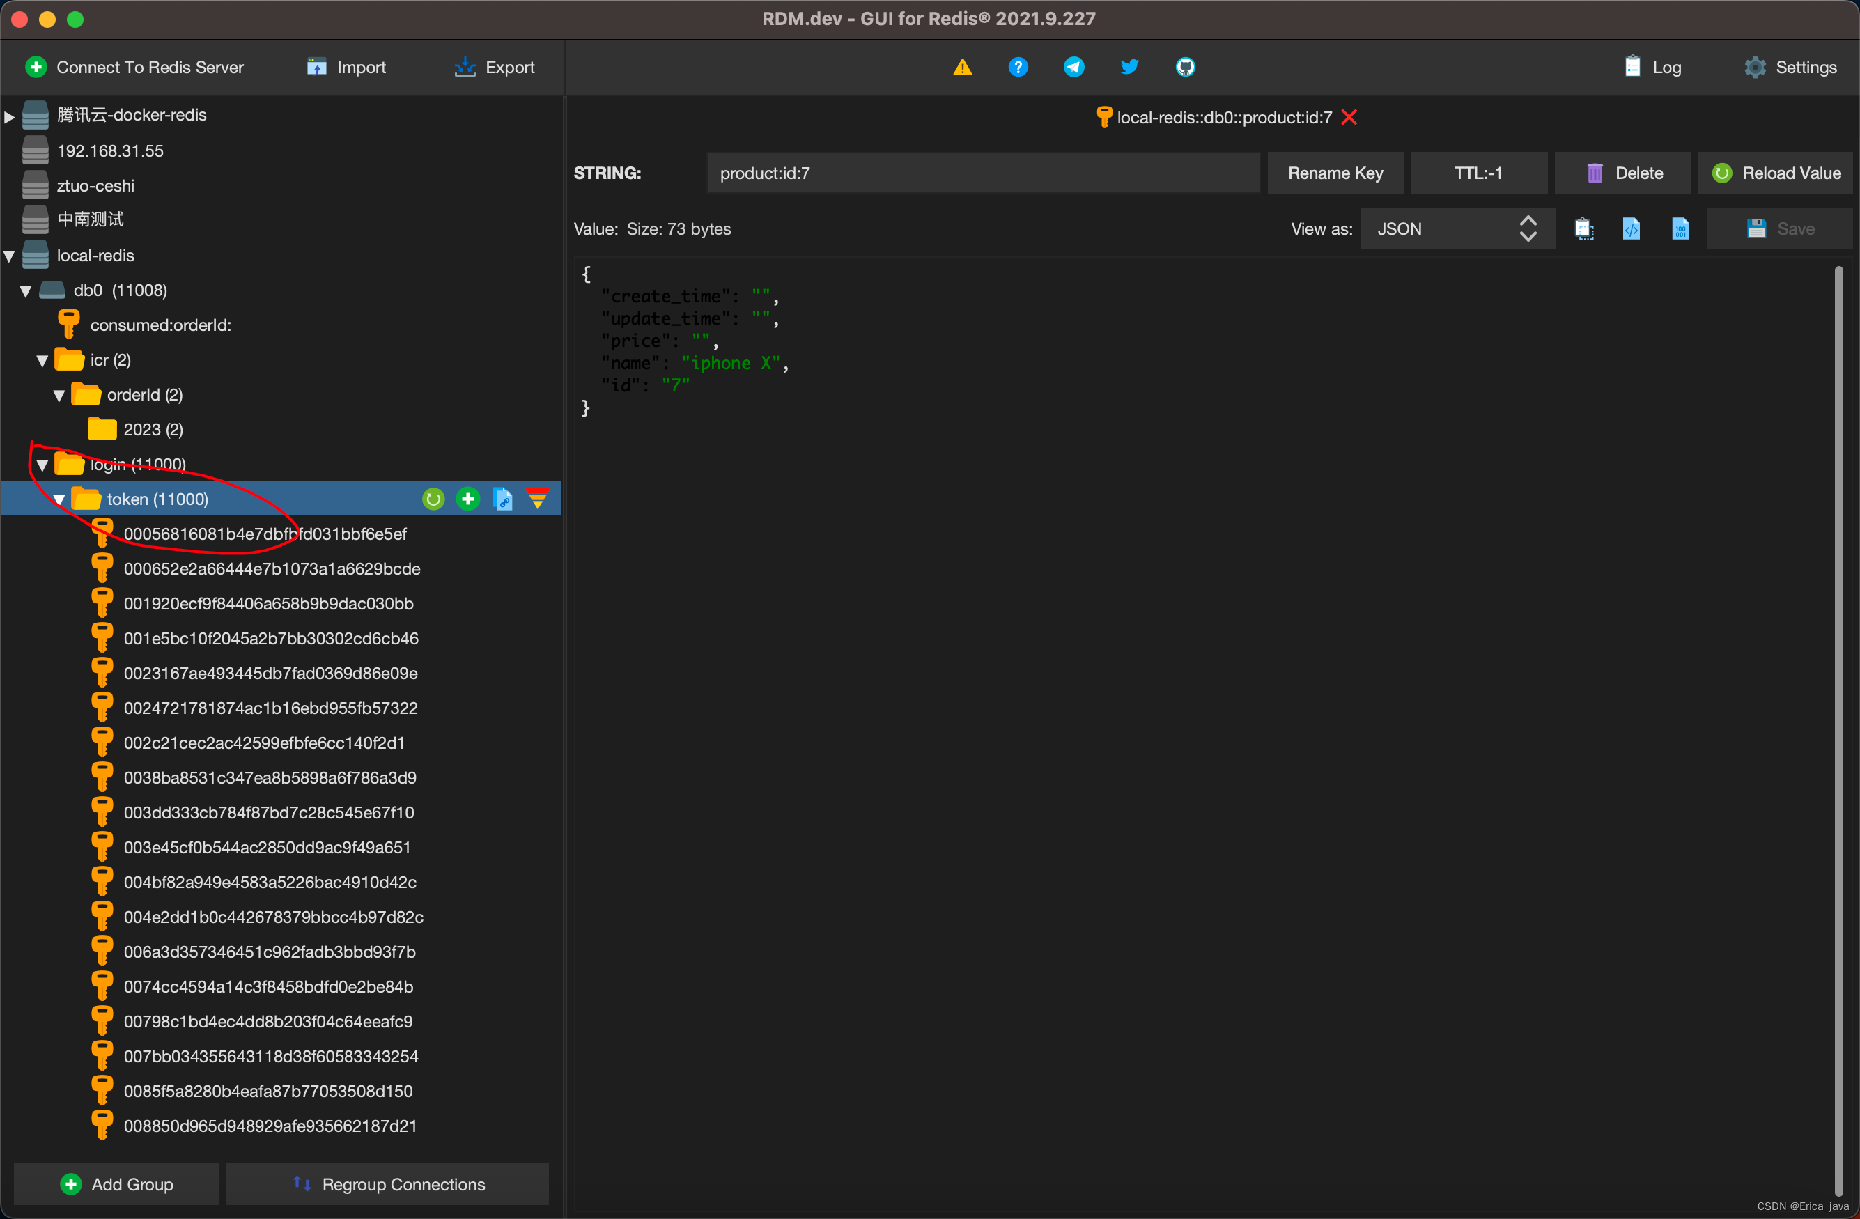Expand the 腾讯云-docker-redis connection arrow
The image size is (1860, 1219).
(x=9, y=116)
